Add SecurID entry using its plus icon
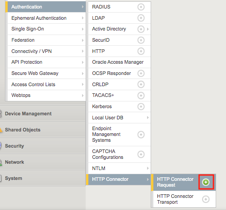The width and height of the screenshot is (226, 210). tap(141, 40)
